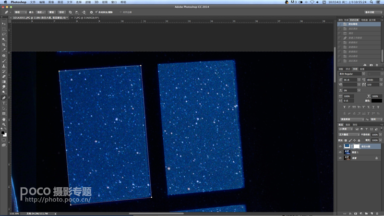The height and width of the screenshot is (216, 384).
Task: Select the Rectangle shape tool
Action: [x=4, y=114]
